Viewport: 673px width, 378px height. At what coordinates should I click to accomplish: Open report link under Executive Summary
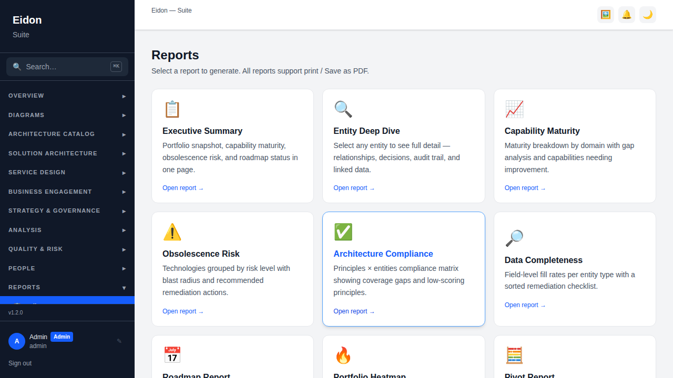pos(183,188)
